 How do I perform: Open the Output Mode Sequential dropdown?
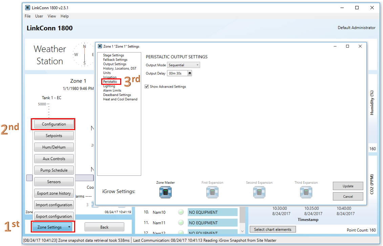coord(184,65)
